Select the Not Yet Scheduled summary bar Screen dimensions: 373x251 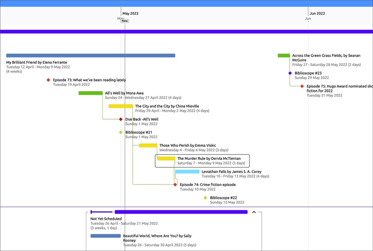181,212
